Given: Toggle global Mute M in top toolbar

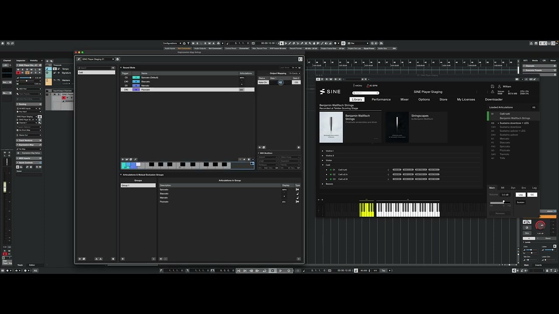Looking at the screenshot, I should [193, 43].
